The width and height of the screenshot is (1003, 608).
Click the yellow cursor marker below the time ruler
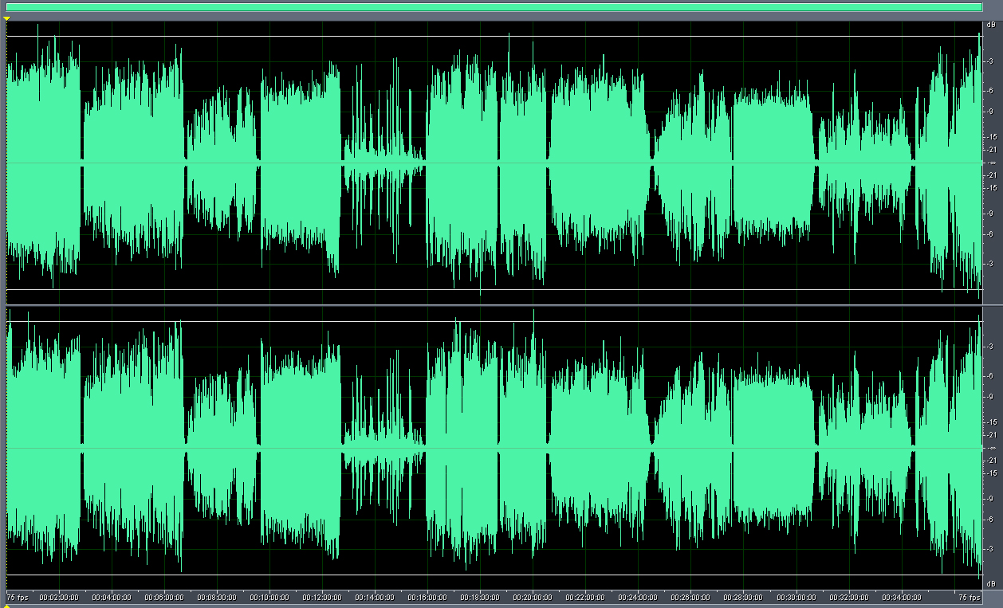(x=6, y=605)
